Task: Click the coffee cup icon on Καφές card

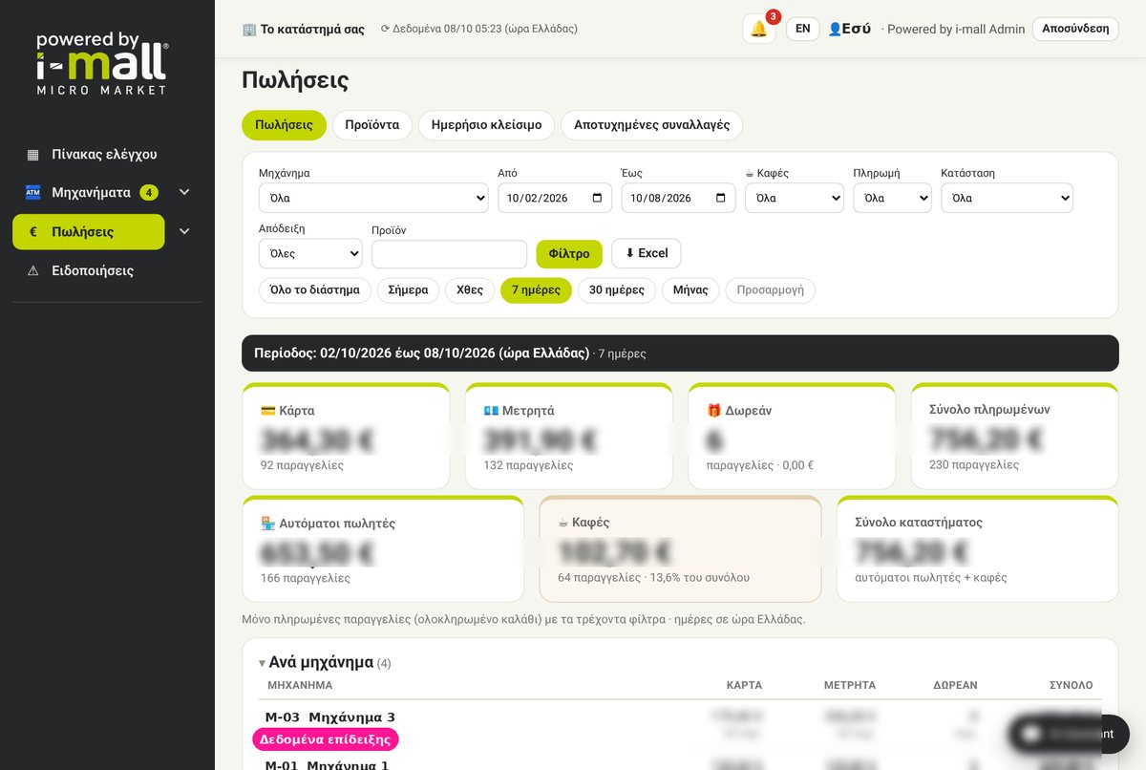Action: [563, 523]
